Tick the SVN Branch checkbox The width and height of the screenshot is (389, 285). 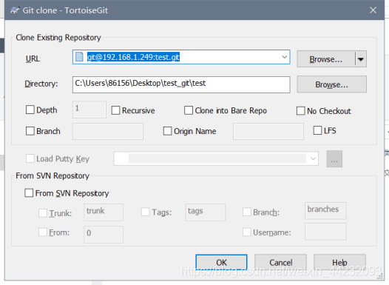[x=247, y=212]
